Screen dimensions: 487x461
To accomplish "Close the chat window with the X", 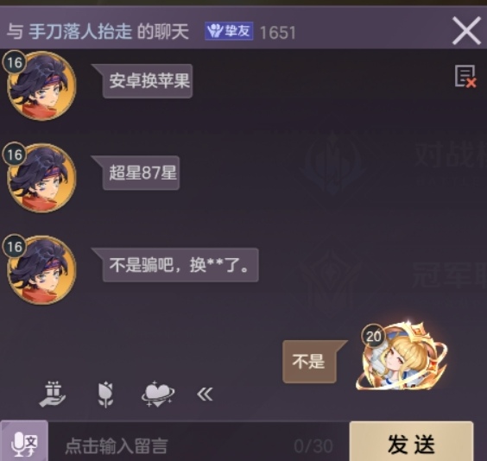I will pos(466,31).
